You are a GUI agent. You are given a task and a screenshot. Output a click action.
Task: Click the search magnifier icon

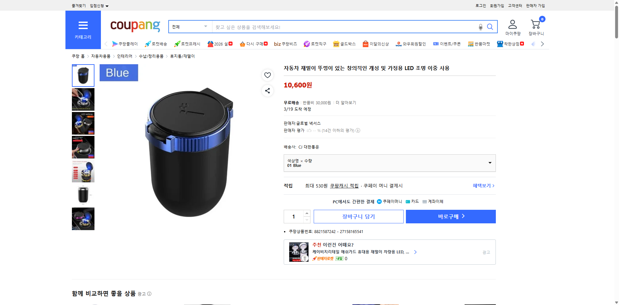click(490, 27)
